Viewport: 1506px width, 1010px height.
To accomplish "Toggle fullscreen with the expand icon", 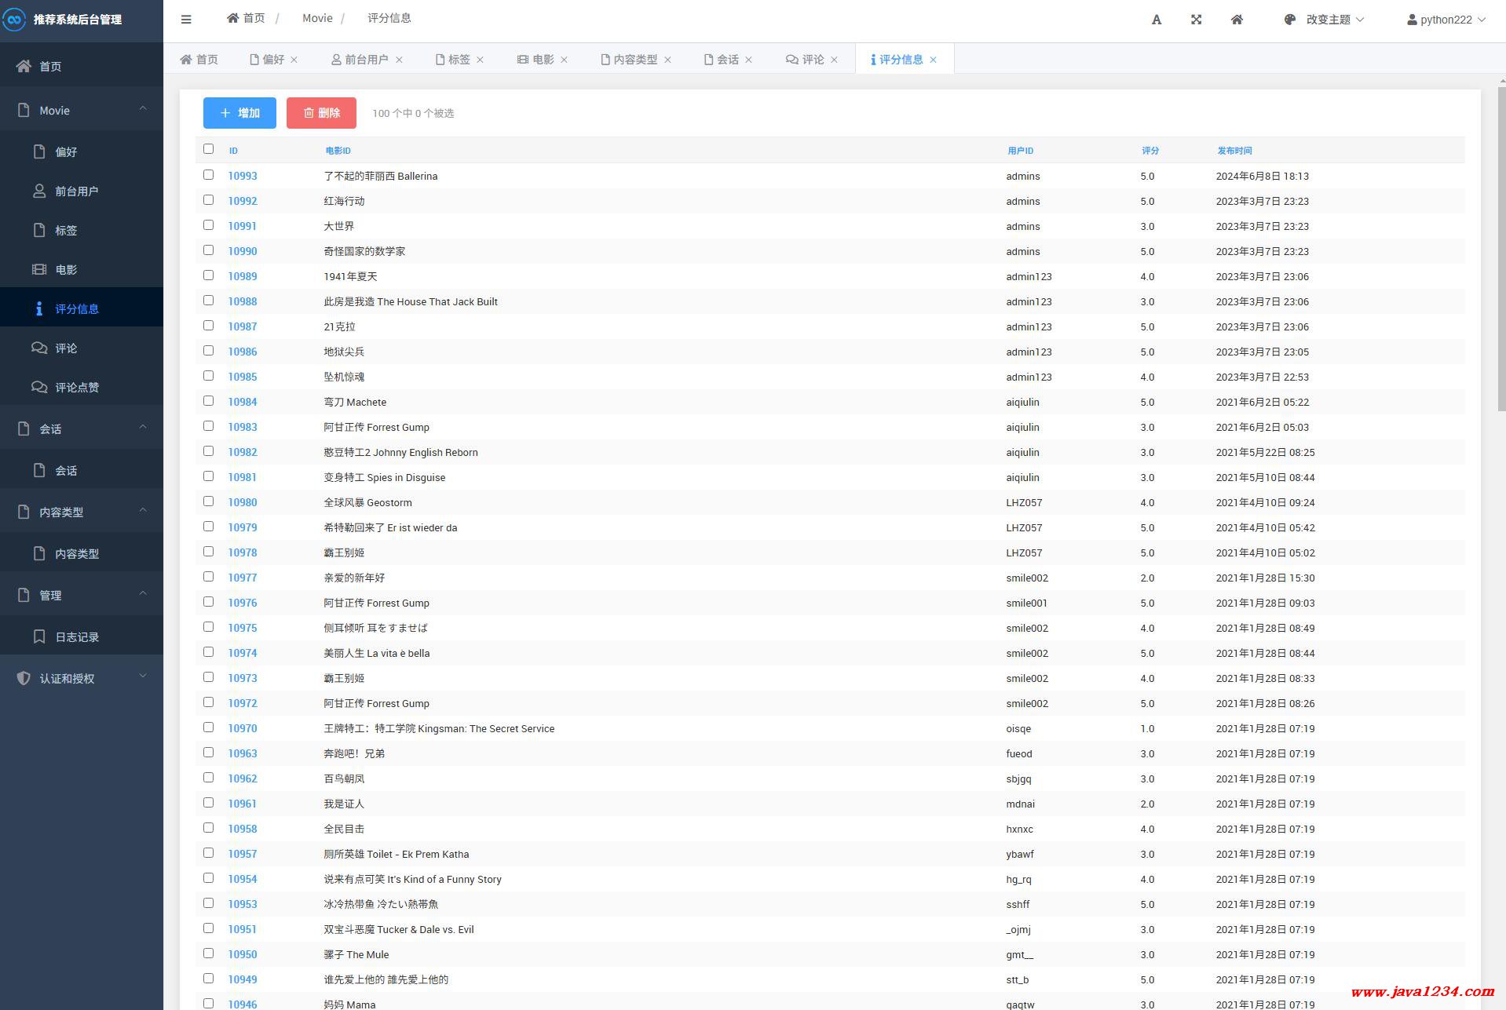I will tap(1196, 20).
